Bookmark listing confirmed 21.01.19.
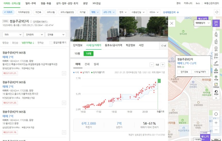Screen dimensions: 222x141 point(64,132)
